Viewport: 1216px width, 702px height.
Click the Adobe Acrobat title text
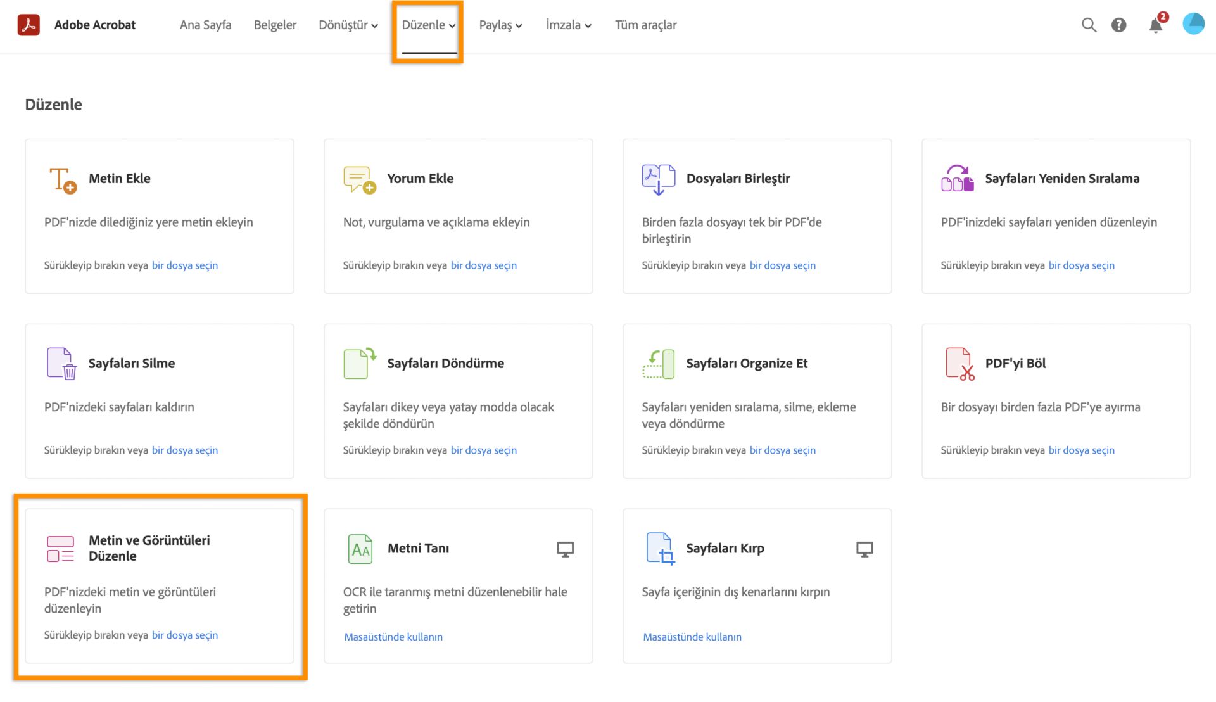click(x=95, y=25)
